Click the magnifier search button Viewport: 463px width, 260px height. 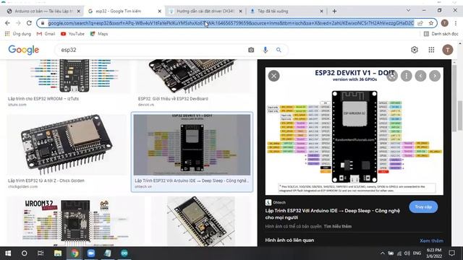(279, 50)
